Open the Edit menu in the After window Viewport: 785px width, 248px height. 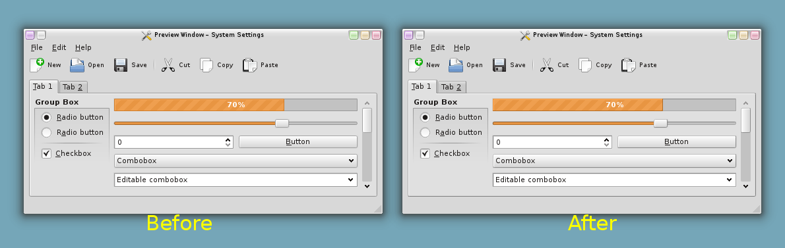click(x=437, y=47)
